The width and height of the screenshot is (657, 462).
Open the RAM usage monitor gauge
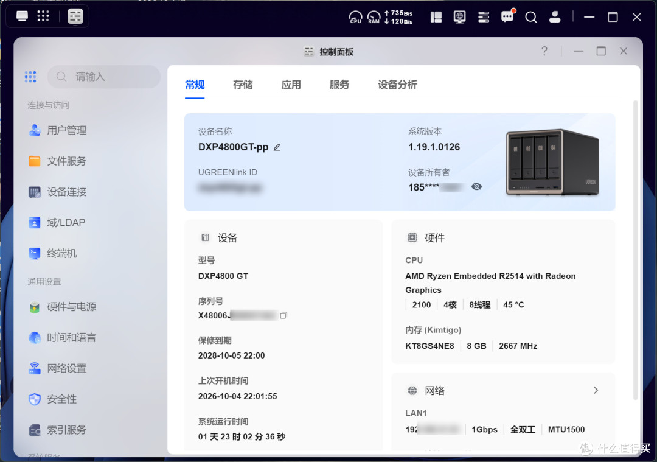click(x=374, y=17)
